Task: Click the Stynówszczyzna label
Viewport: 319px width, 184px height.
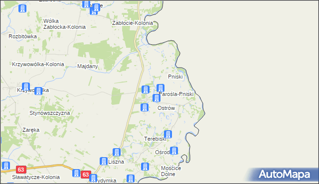Action: (50, 113)
